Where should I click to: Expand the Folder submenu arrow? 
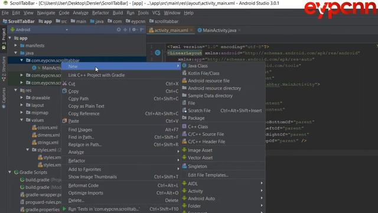[262, 206]
